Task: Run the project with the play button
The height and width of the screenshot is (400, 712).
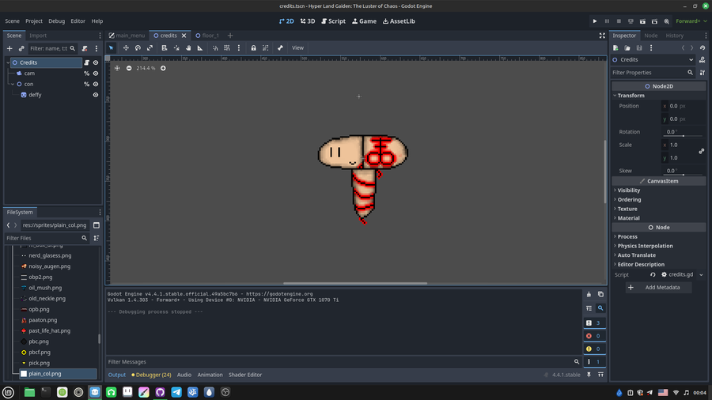Action: [x=595, y=21]
